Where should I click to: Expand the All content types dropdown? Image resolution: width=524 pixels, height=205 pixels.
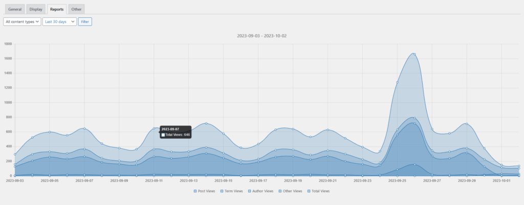(22, 22)
